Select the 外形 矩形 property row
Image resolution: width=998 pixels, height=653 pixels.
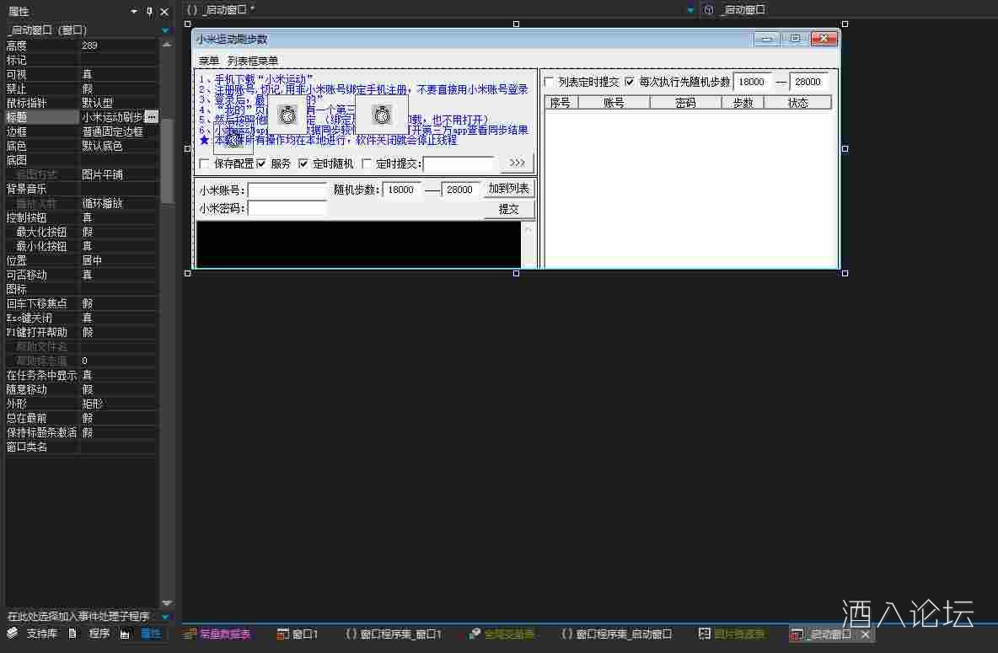point(81,404)
